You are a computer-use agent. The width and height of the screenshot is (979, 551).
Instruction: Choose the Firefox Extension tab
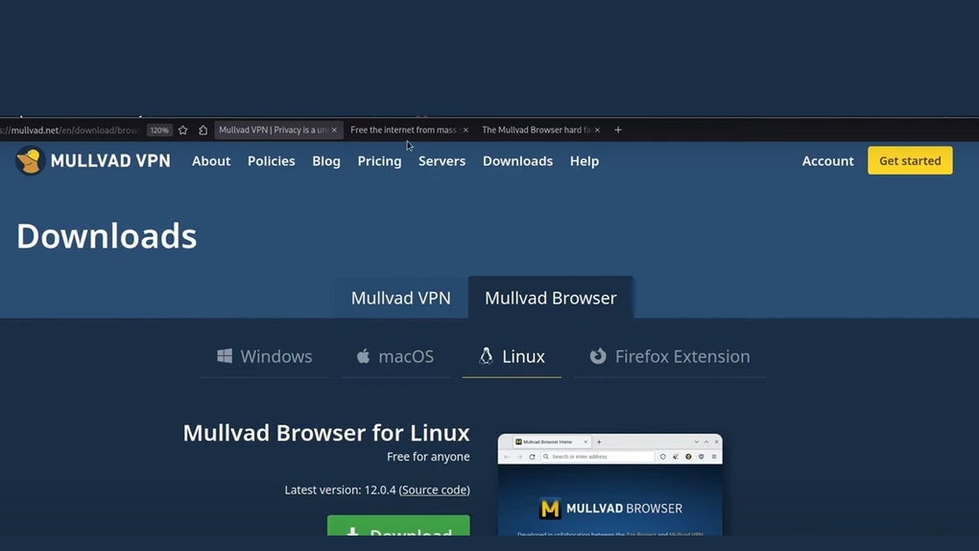tap(670, 357)
